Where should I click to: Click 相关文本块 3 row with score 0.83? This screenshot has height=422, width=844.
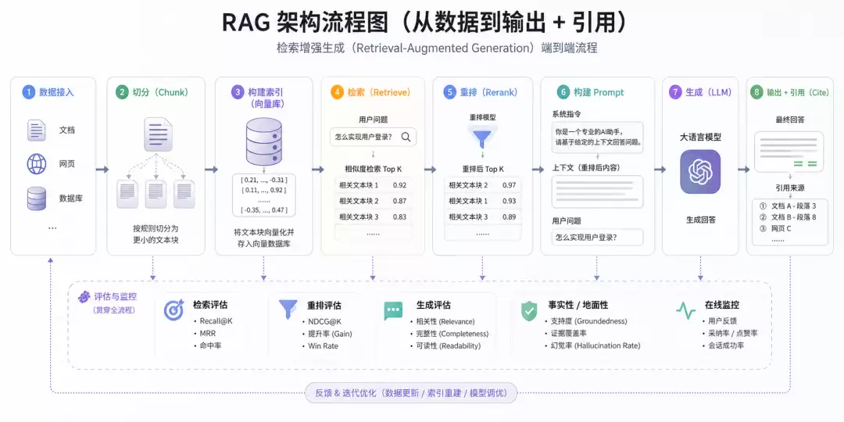point(373,217)
